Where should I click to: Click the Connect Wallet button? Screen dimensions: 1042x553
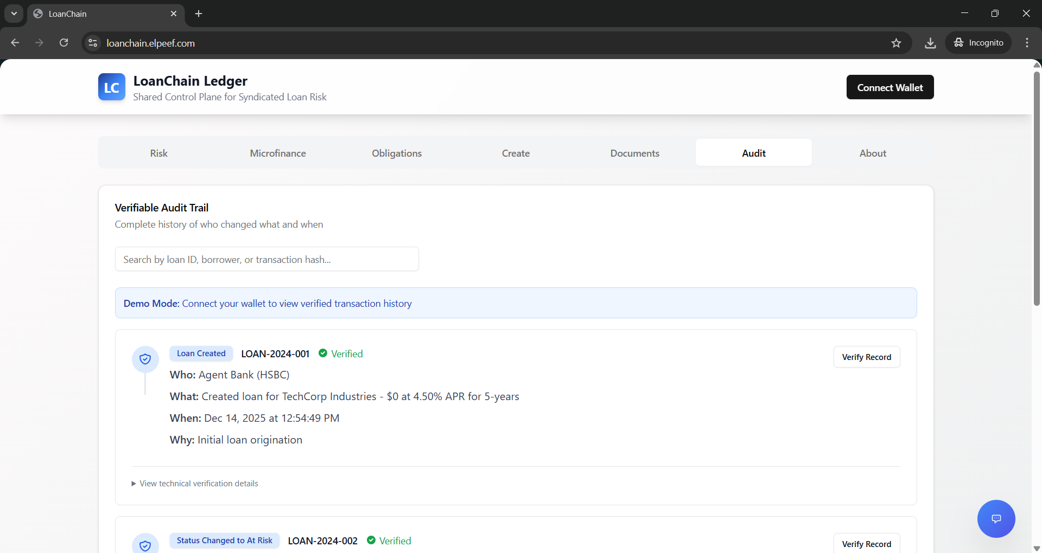click(890, 87)
